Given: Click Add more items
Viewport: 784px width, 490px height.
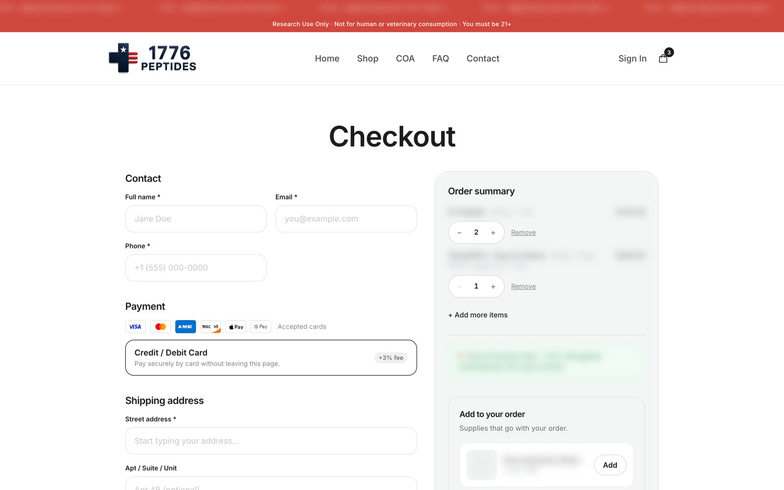Looking at the screenshot, I should point(478,315).
